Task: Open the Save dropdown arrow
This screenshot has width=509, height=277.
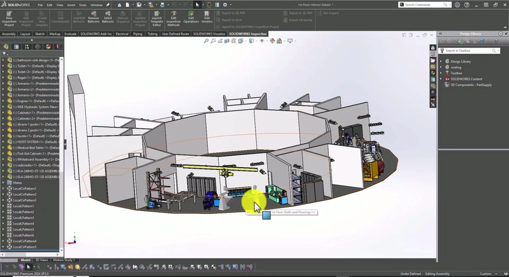Action: pyautogui.click(x=156, y=5)
